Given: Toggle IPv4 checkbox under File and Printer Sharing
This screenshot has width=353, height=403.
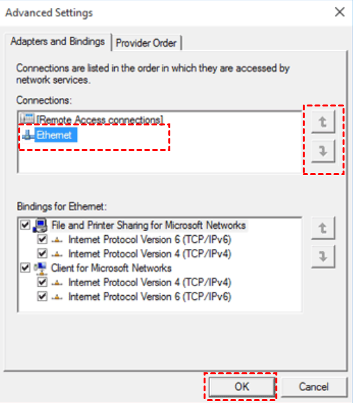Looking at the screenshot, I should pyautogui.click(x=42, y=254).
